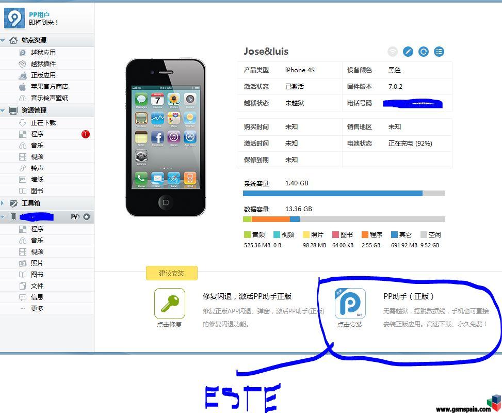The image size is (502, 413).
Task: Expand the 工具箱 toolbox section arrow
Action: 3,203
